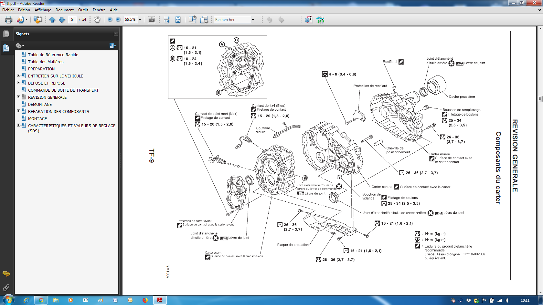Viewport: 543px width, 305px height.
Task: Click the Print icon in toolbar
Action: click(x=9, y=20)
